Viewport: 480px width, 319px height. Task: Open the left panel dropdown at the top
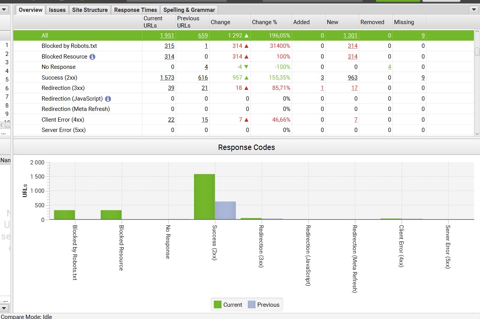coord(5,10)
